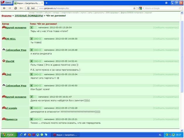Image resolution: width=184 pixels, height=138 pixels.
Task: Click message number 1 link
Action: 31,27
